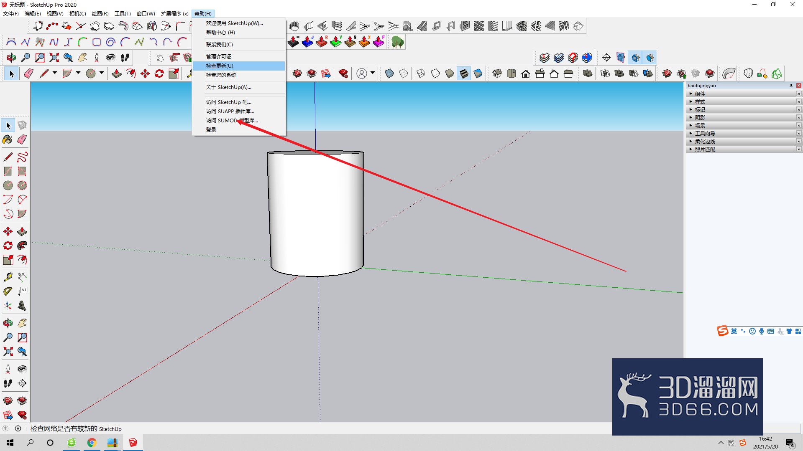This screenshot has height=451, width=803.
Task: Close the 照片匹配 tray panel
Action: click(x=799, y=149)
